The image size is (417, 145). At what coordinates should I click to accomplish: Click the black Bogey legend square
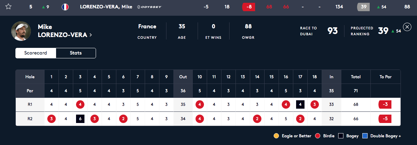coord(341,136)
